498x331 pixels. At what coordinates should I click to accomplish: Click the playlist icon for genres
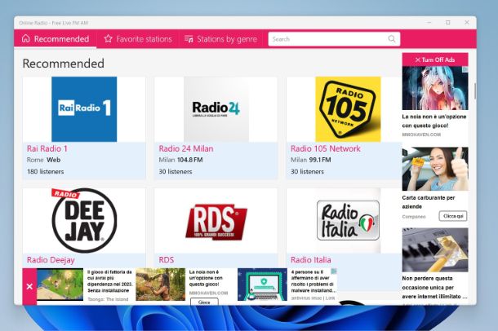[189, 39]
